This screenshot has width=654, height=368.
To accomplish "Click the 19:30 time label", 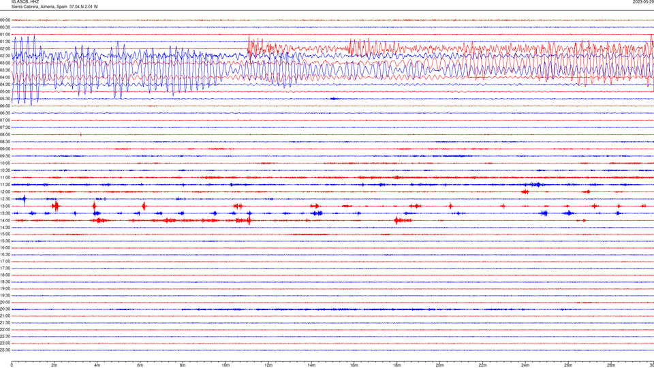I will coord(5,295).
